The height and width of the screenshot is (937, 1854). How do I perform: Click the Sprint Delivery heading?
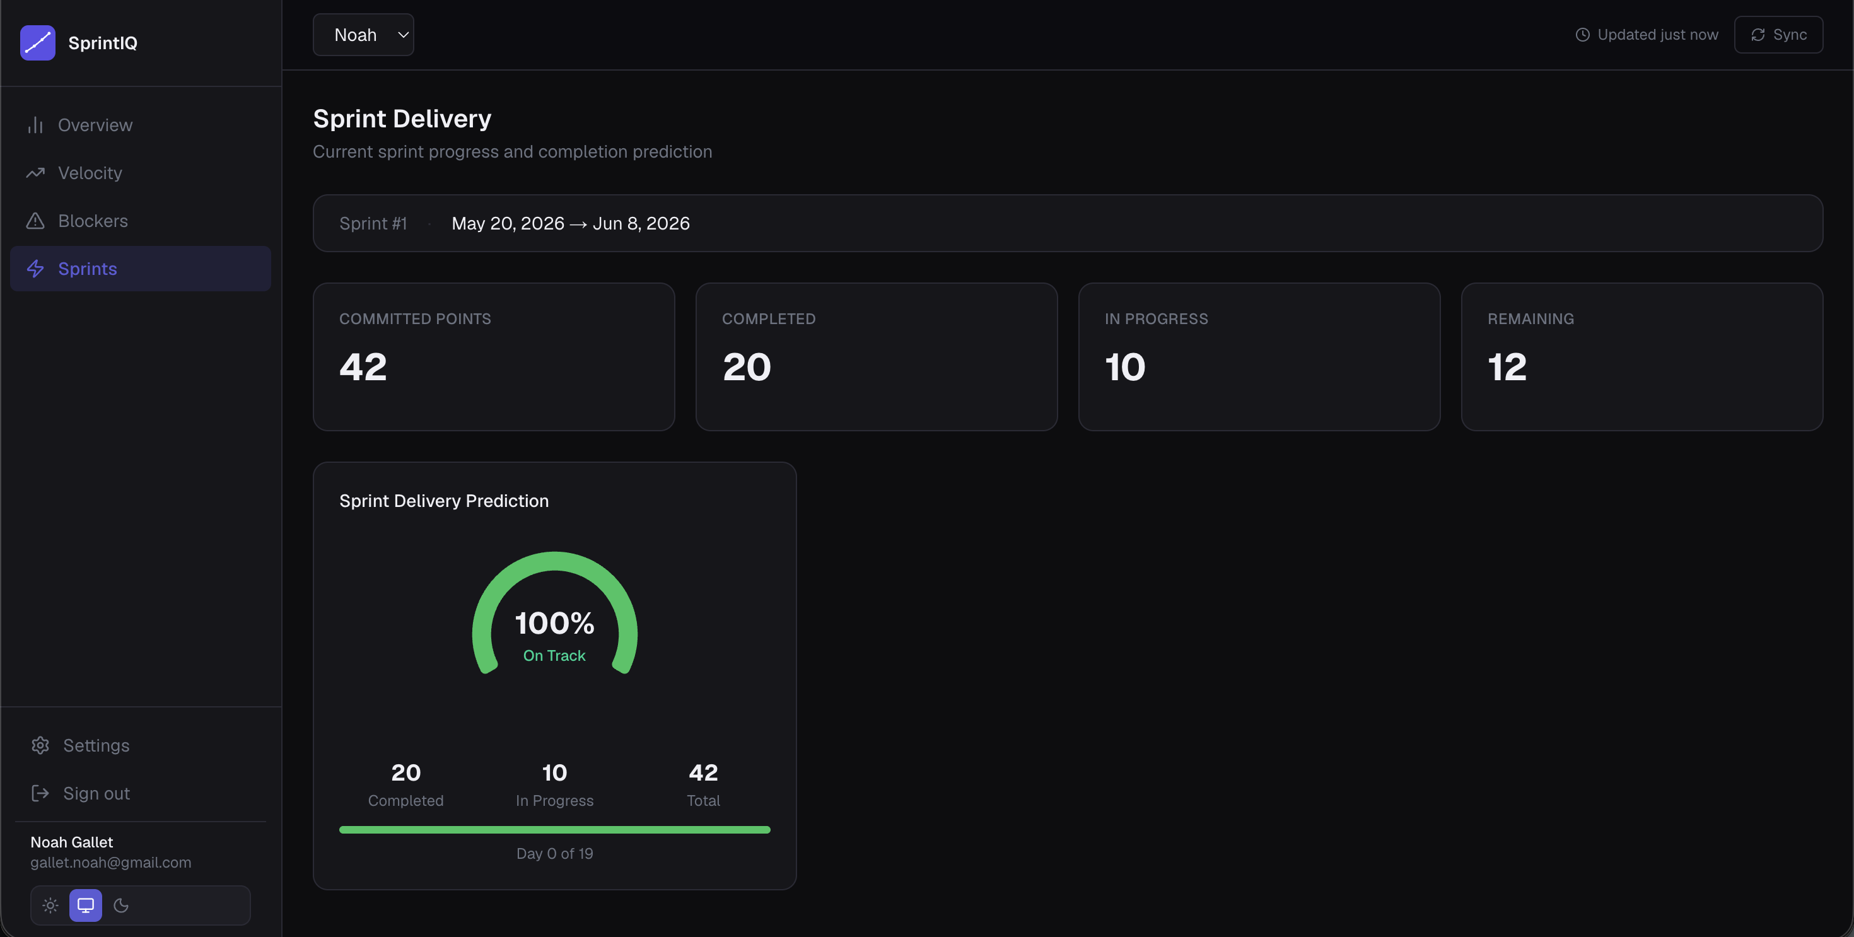(402, 119)
